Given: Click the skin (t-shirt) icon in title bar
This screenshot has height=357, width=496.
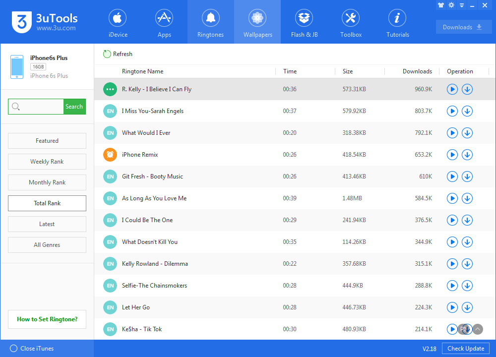Looking at the screenshot, I should [441, 5].
